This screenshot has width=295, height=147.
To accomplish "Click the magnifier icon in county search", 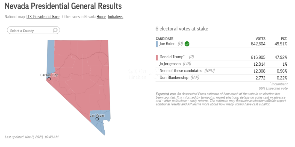I will [x=55, y=30].
